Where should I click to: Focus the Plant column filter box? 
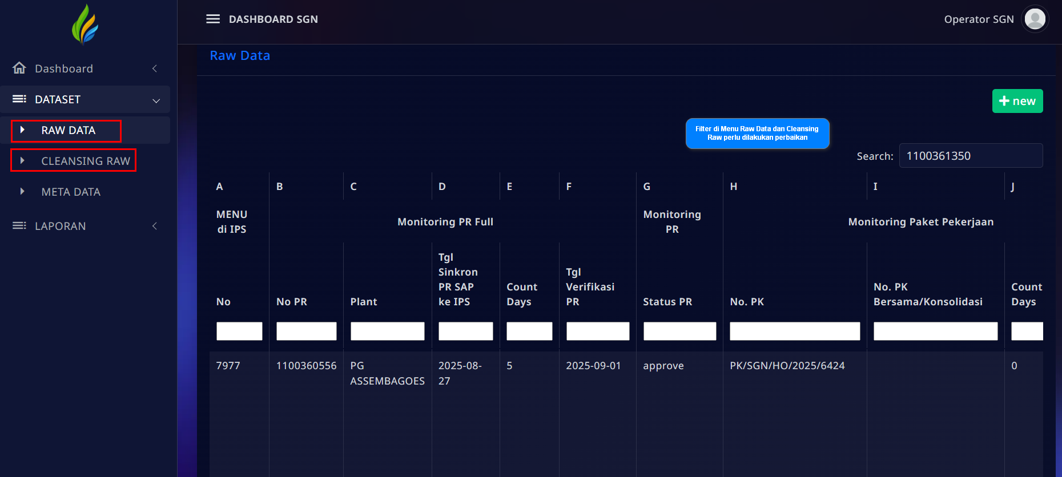click(x=387, y=331)
